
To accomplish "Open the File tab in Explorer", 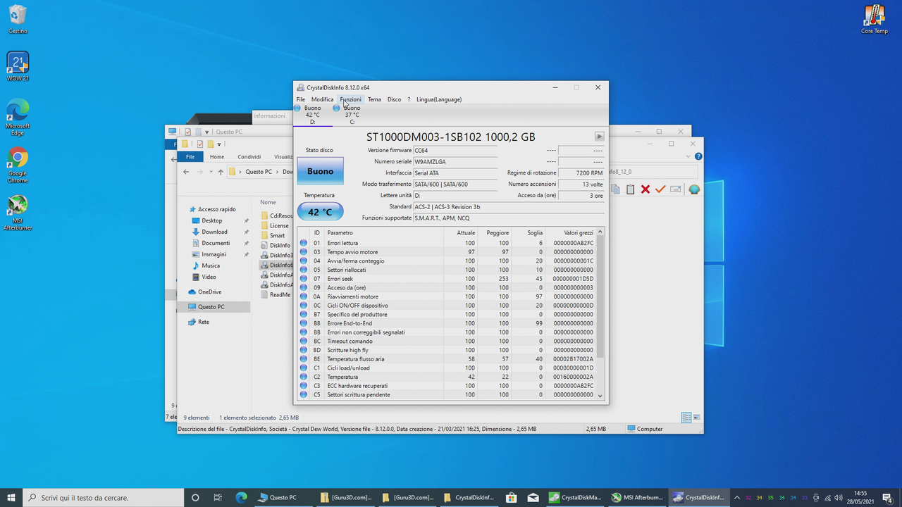I will tap(190, 156).
